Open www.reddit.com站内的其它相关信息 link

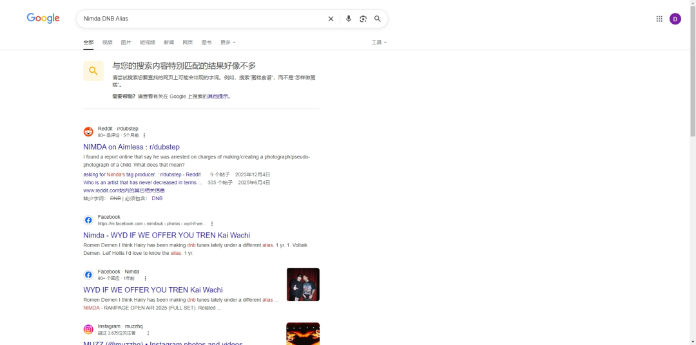[x=124, y=191]
